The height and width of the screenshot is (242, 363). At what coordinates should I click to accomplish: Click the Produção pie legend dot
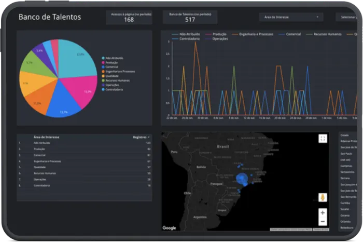[103, 63]
